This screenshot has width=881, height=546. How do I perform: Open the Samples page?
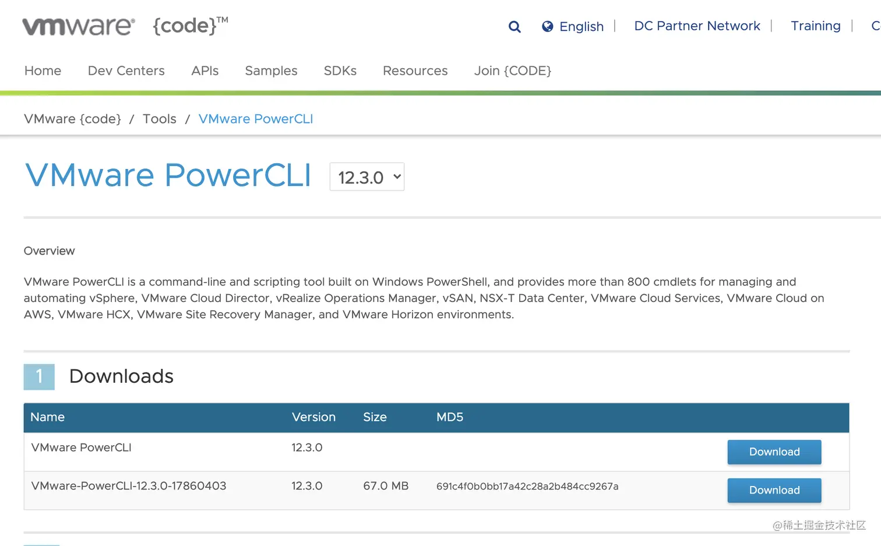pos(271,71)
